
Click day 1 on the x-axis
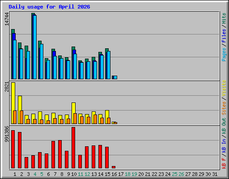[15, 174]
